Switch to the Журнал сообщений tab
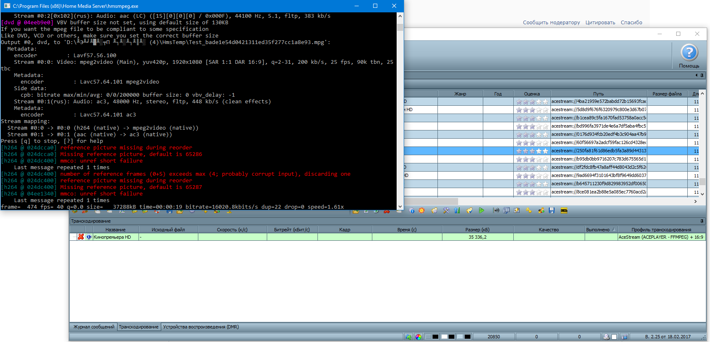 (94, 327)
